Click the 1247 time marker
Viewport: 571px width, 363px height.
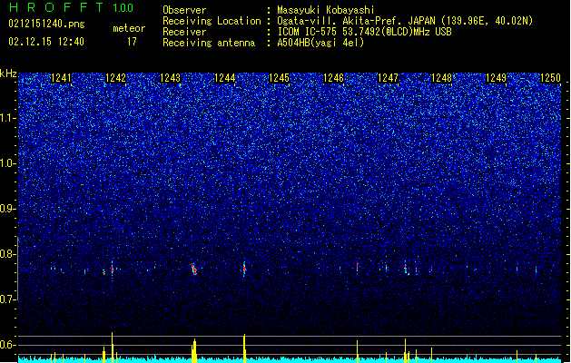(388, 78)
